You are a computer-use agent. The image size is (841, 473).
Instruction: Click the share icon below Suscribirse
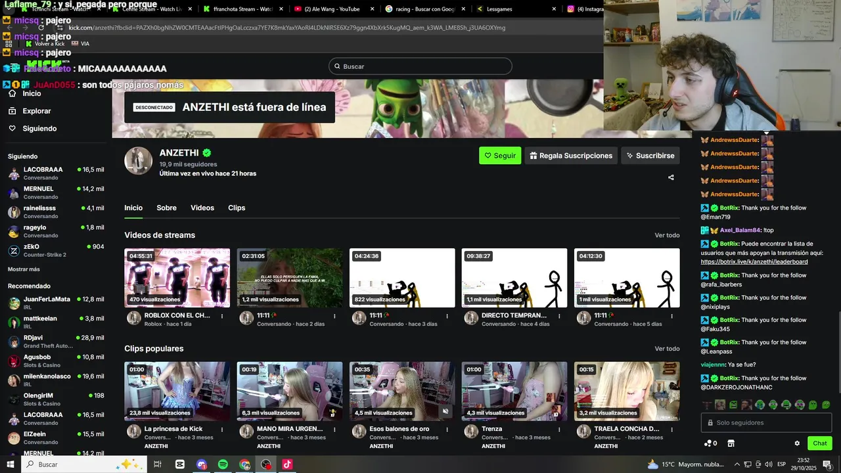pyautogui.click(x=671, y=177)
